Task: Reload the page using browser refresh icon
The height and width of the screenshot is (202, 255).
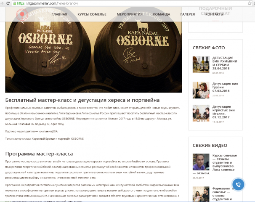Action: 8,3
